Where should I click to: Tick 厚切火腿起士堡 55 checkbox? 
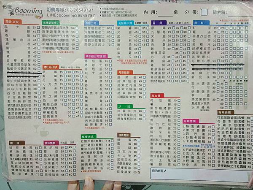[39, 81]
